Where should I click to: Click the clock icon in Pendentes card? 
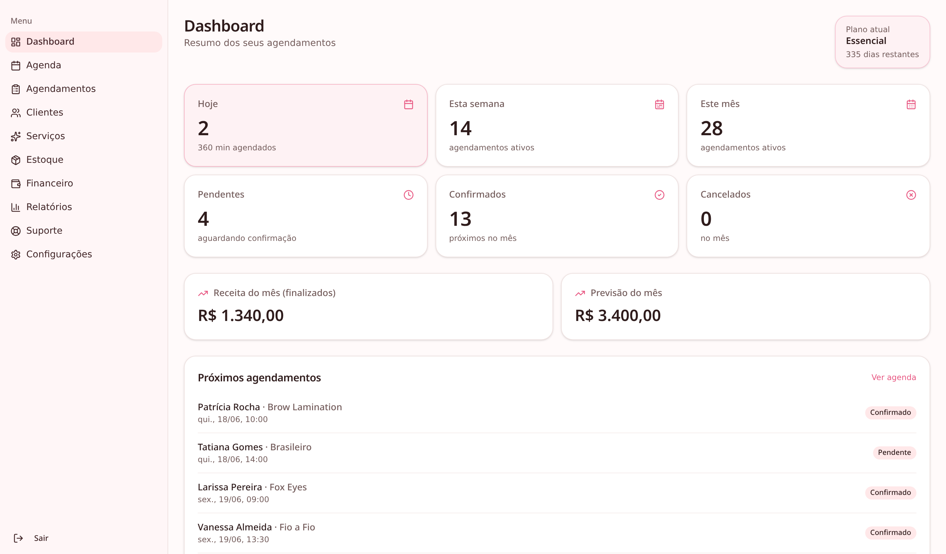click(408, 195)
